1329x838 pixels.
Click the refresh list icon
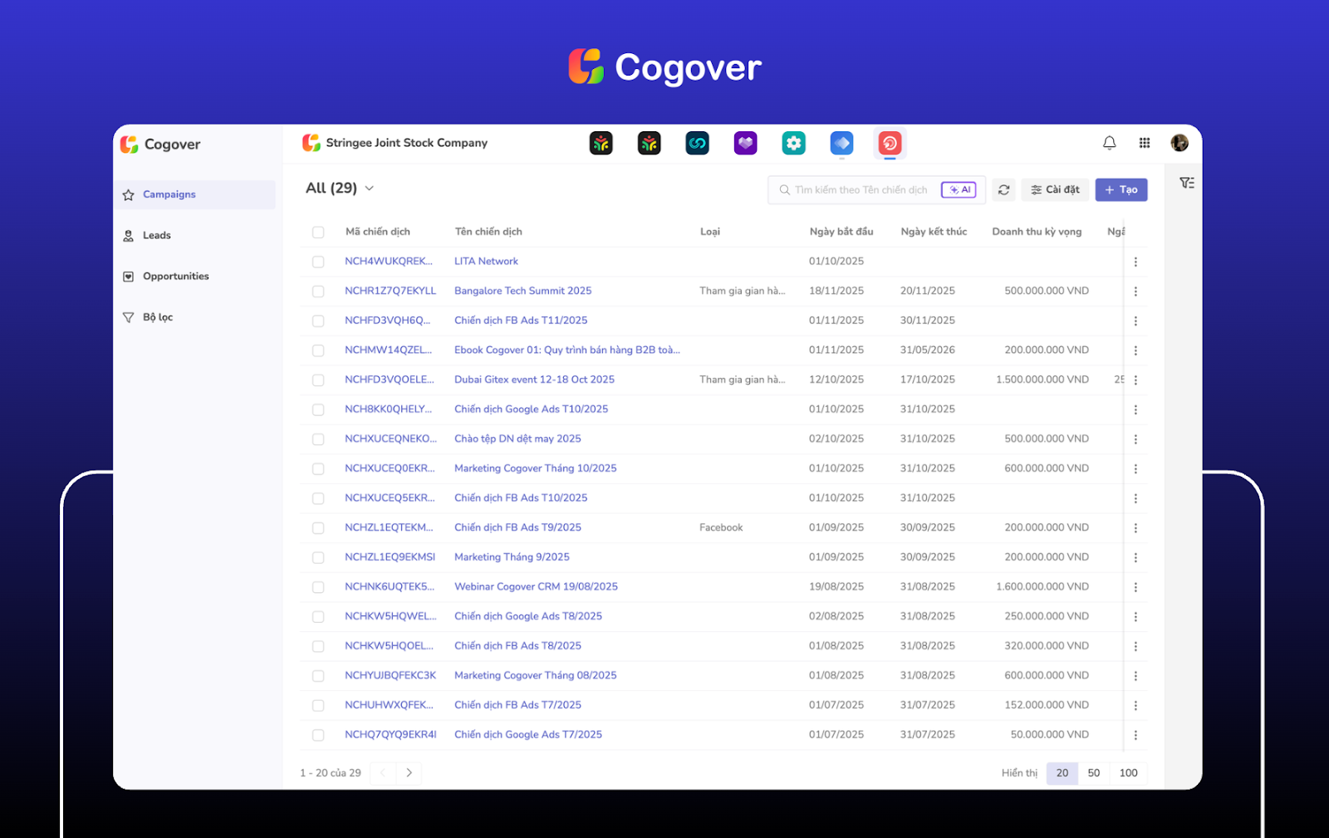pos(1003,190)
